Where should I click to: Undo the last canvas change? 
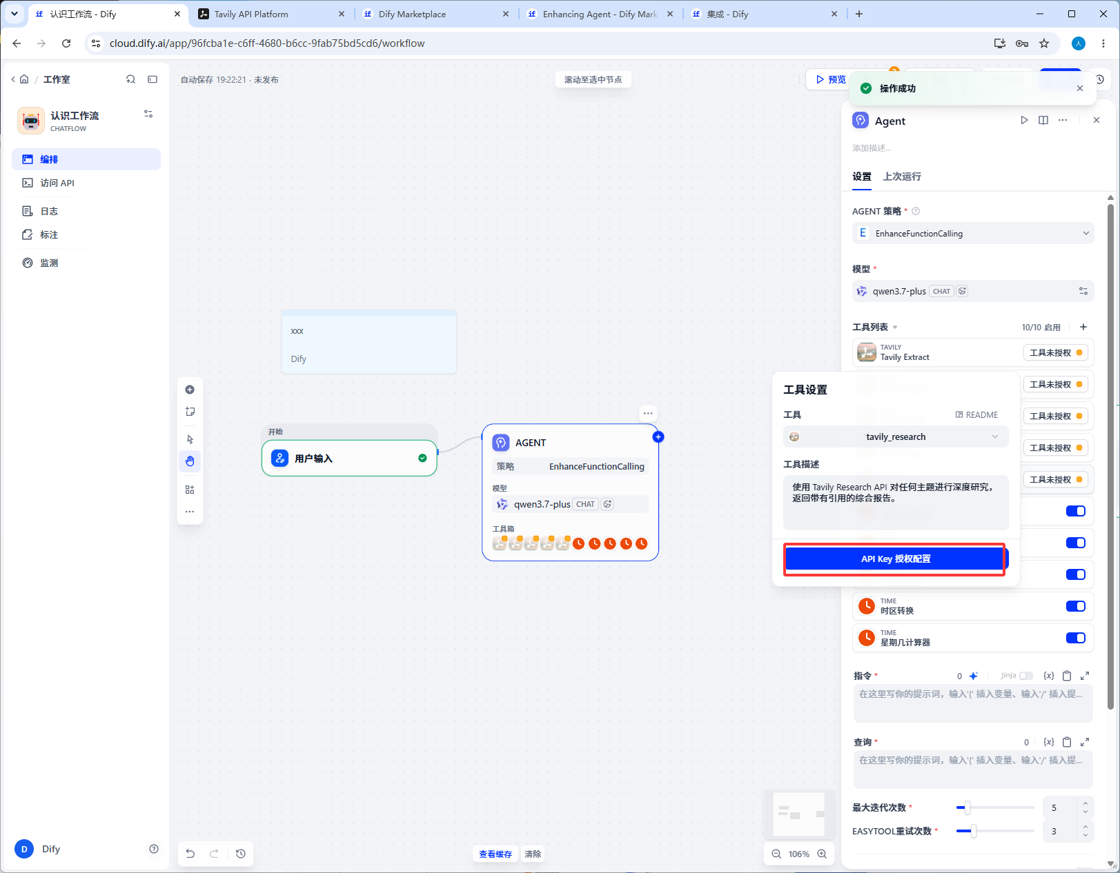tap(190, 854)
